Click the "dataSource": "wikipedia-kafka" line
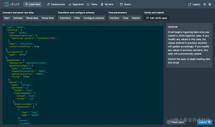The image size is (215, 127). (x=28, y=63)
